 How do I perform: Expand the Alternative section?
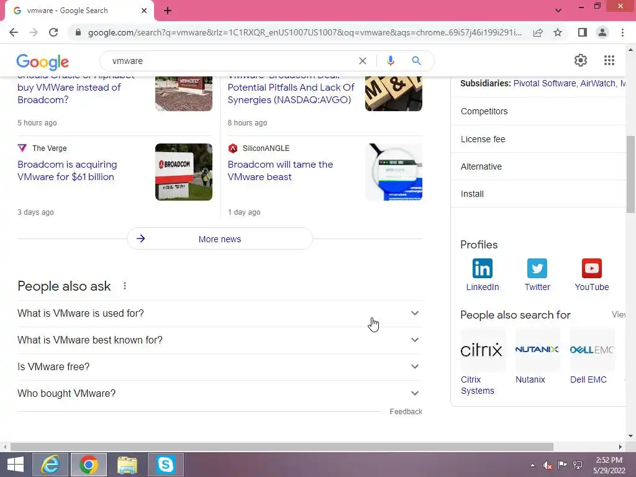[538, 166]
